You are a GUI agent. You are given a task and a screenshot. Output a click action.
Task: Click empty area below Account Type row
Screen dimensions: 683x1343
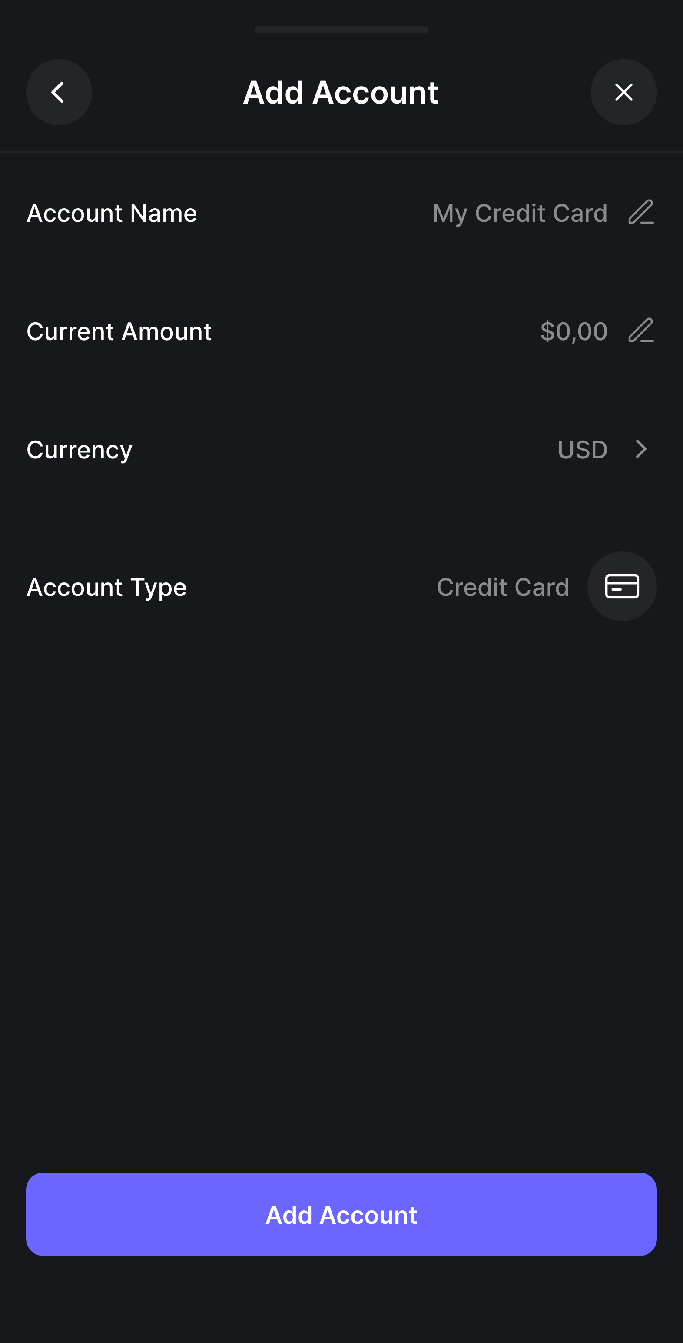click(x=341, y=886)
